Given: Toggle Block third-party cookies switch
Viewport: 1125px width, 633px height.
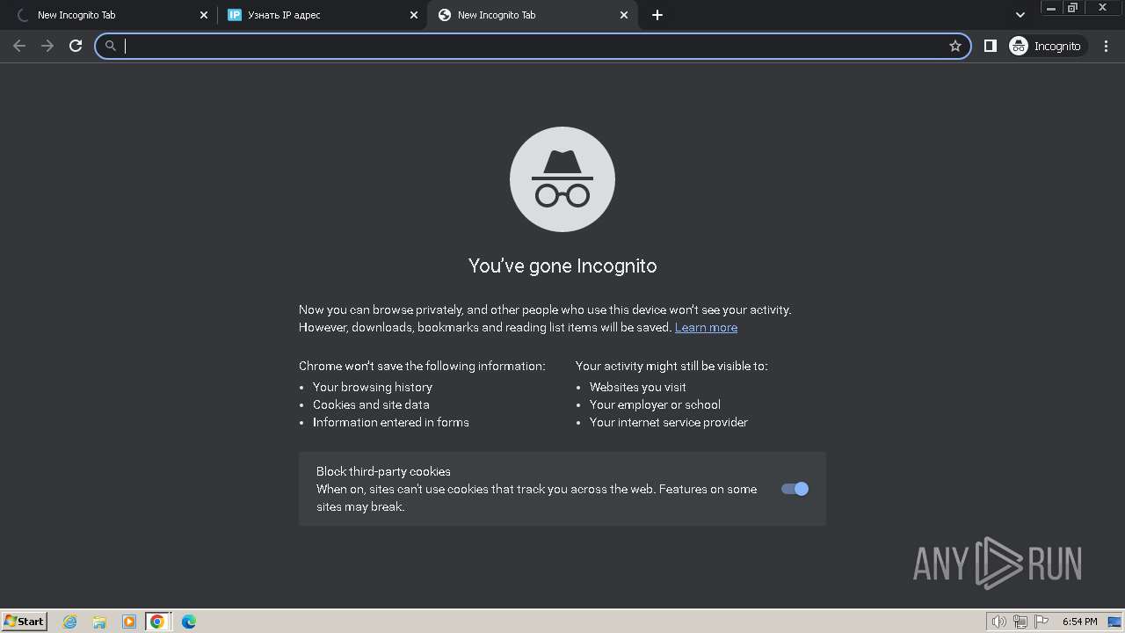Looking at the screenshot, I should coord(795,489).
